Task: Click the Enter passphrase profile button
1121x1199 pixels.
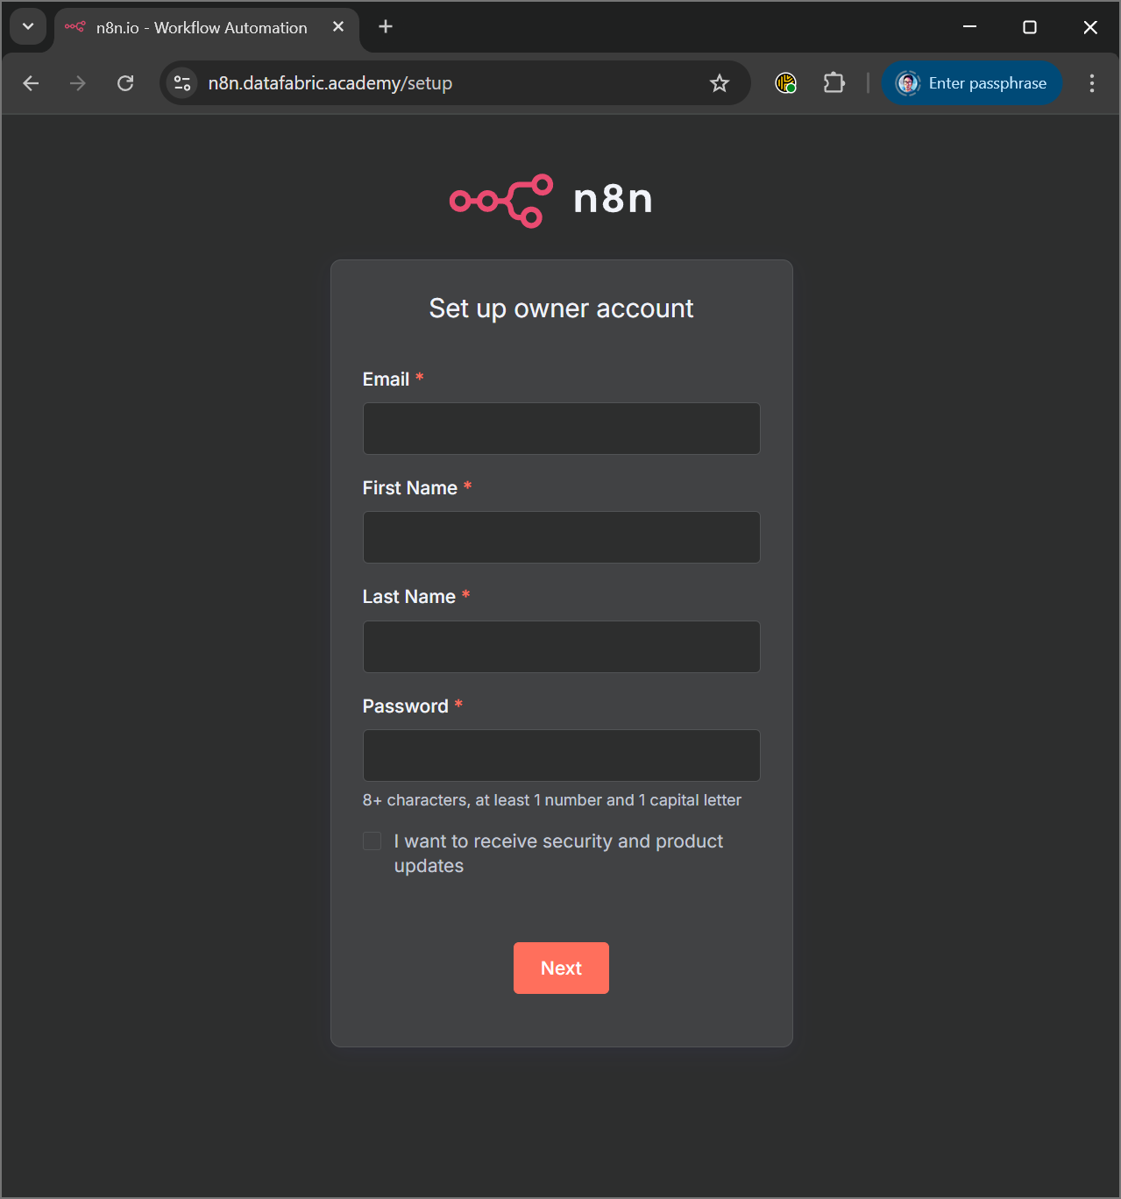Action: point(971,82)
